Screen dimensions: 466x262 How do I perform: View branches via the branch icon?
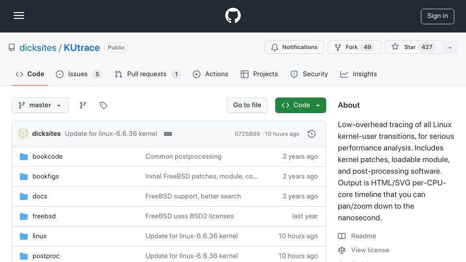click(83, 105)
